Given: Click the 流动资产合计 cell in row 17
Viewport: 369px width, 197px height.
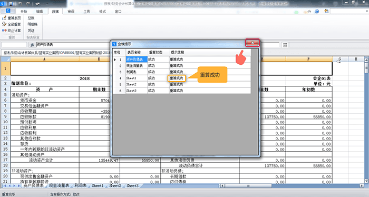Looking at the screenshot, I should [x=45, y=160].
